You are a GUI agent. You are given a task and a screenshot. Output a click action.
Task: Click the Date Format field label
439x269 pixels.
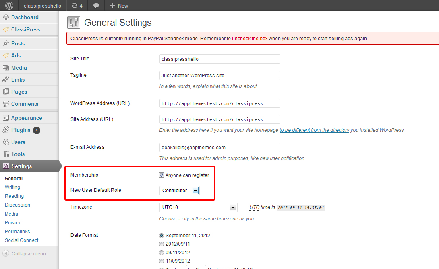click(x=84, y=235)
